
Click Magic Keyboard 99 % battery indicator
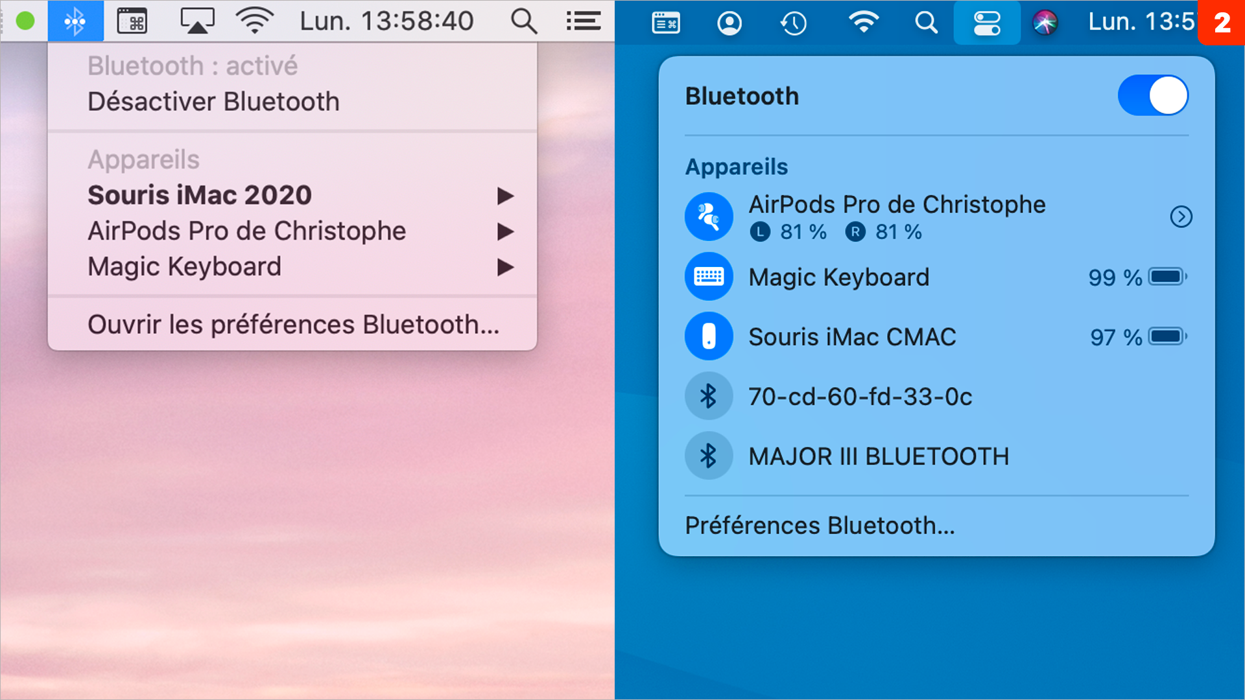pyautogui.click(x=1138, y=277)
